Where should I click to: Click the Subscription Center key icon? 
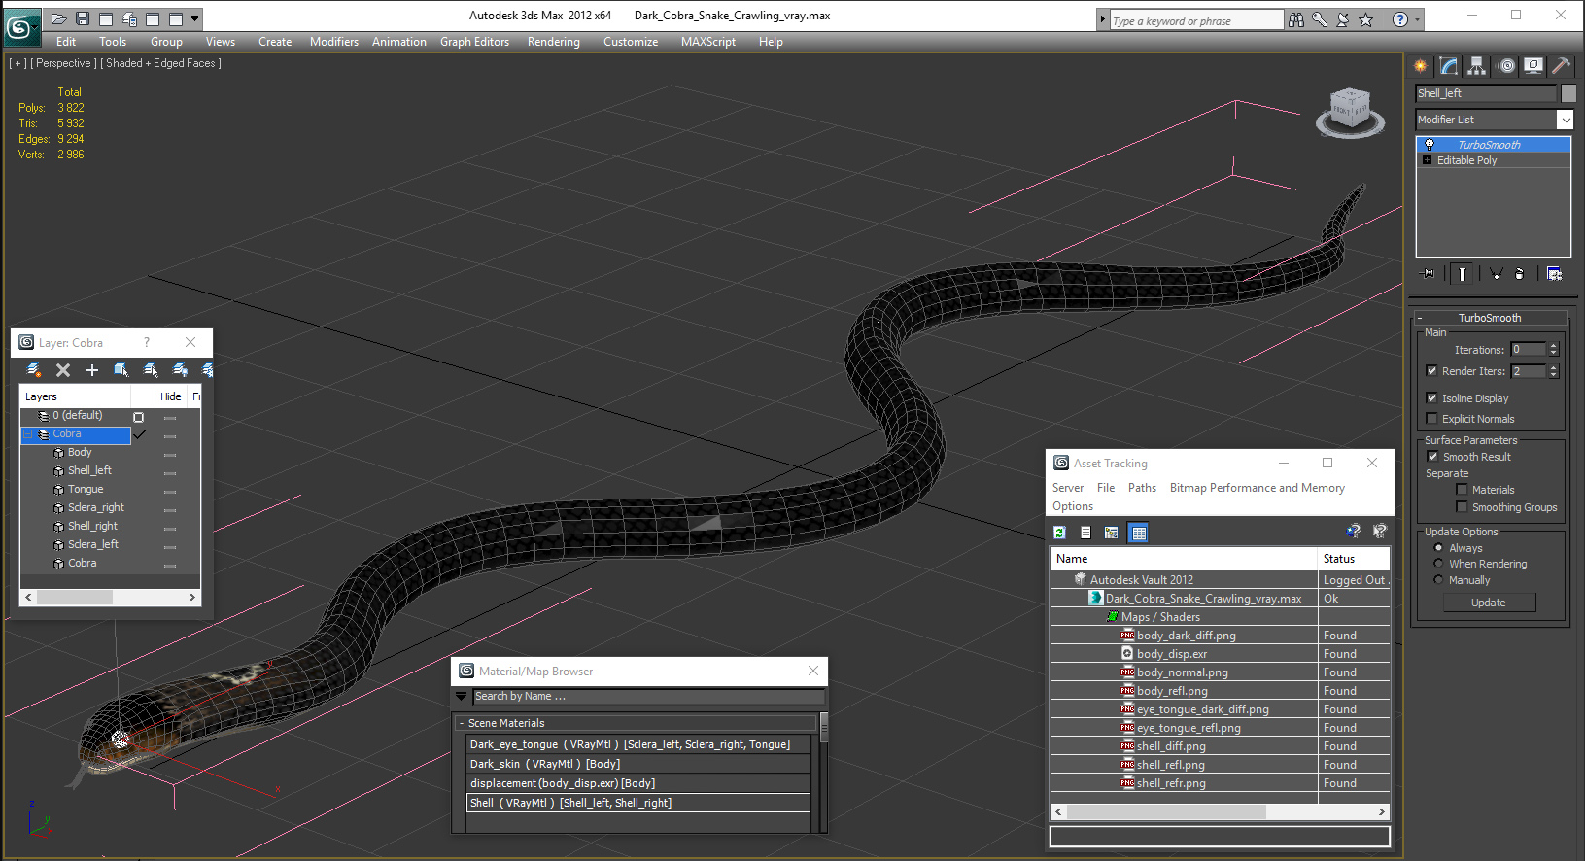coord(1320,19)
